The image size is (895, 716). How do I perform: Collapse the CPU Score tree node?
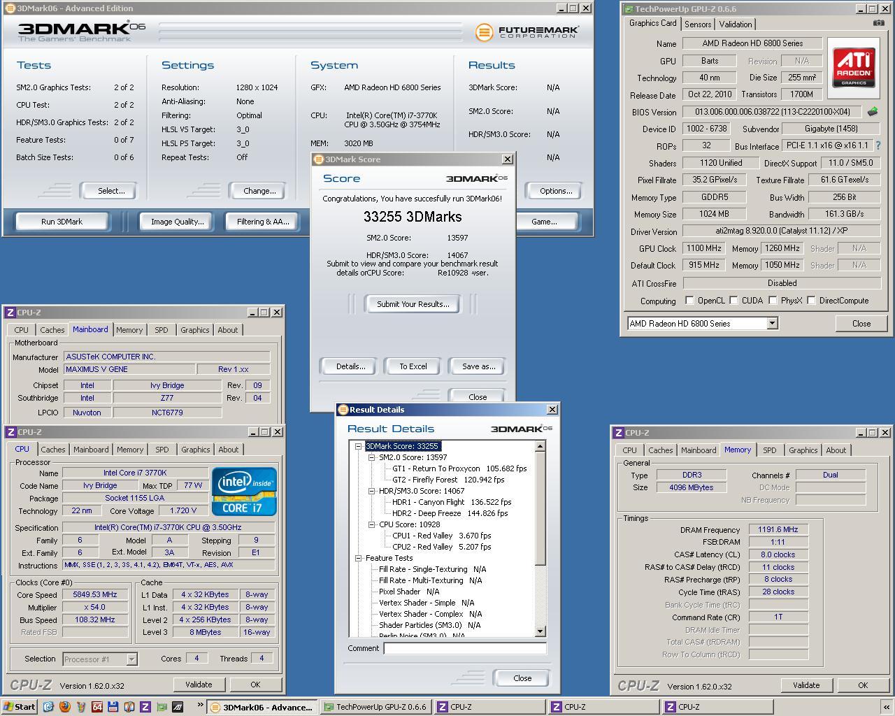pos(372,524)
